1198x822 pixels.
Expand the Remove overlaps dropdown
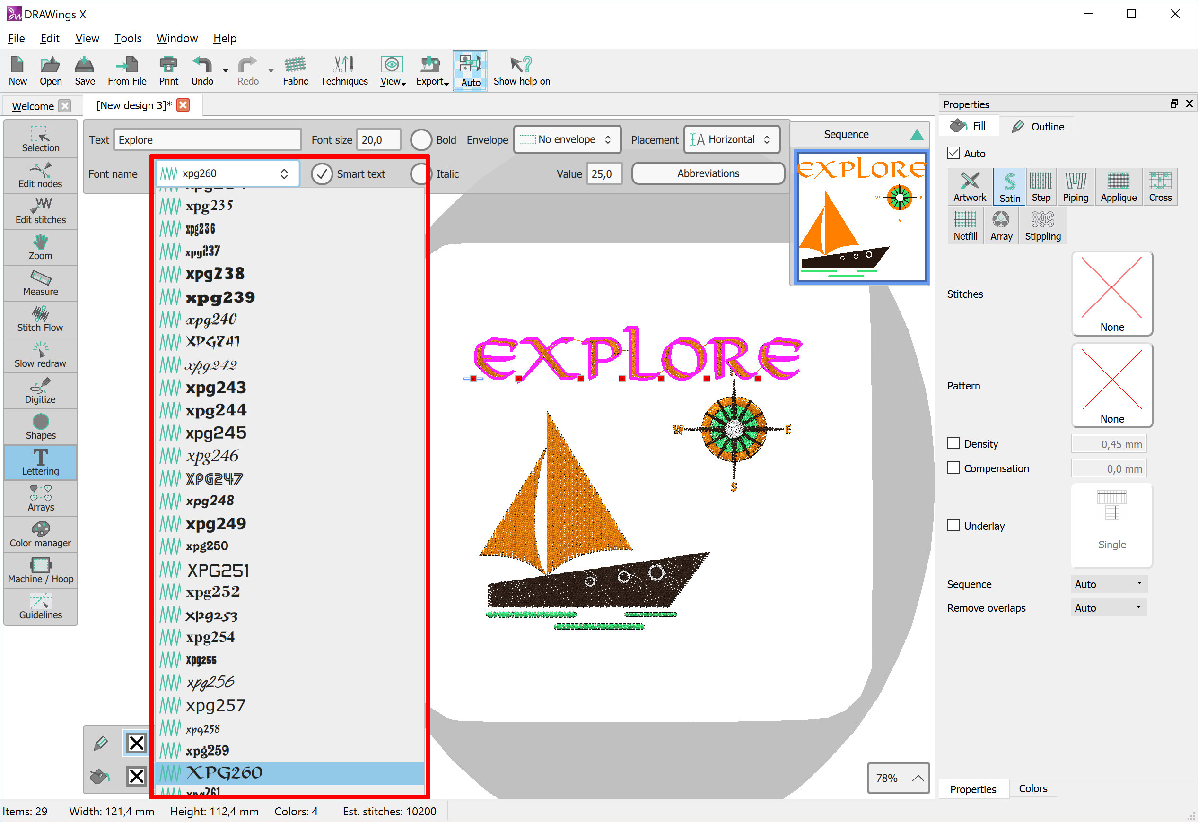[1108, 608]
